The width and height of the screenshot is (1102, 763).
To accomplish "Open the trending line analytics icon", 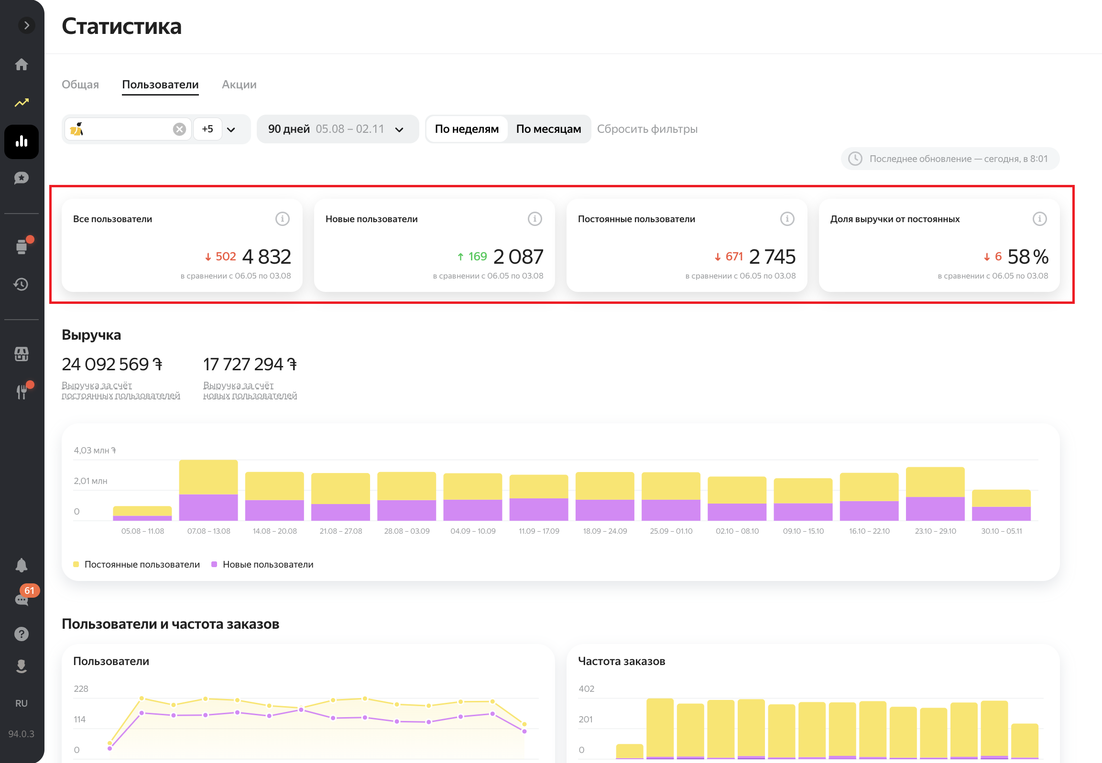I will point(22,103).
